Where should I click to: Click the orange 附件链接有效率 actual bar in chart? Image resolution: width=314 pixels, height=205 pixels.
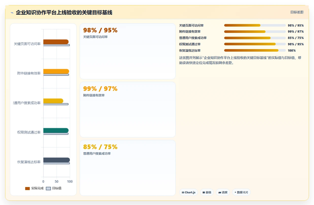56,71
